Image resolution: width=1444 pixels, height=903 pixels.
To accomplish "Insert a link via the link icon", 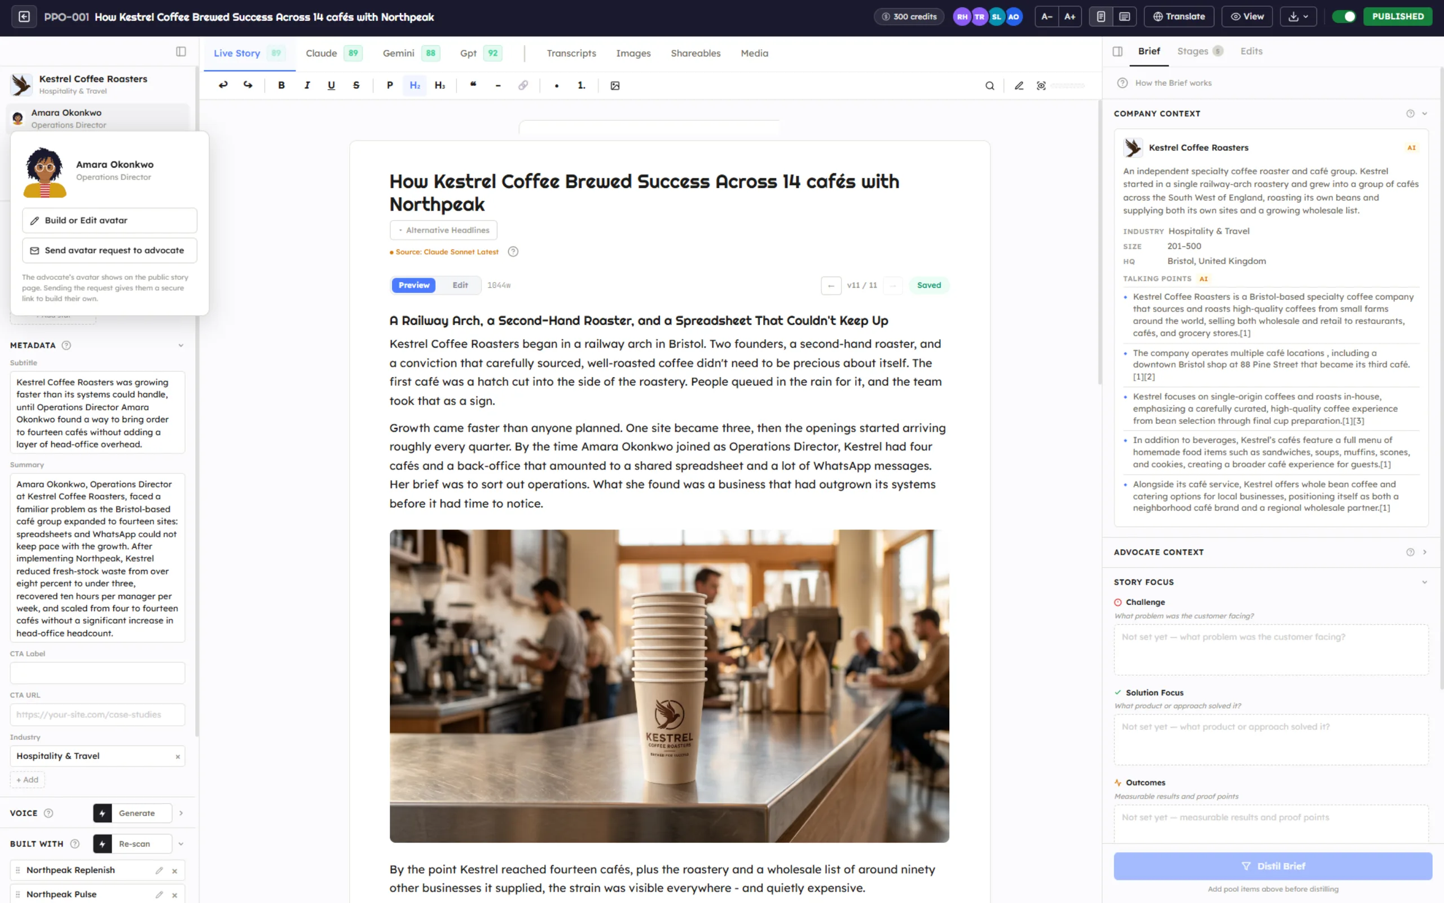I will [523, 85].
